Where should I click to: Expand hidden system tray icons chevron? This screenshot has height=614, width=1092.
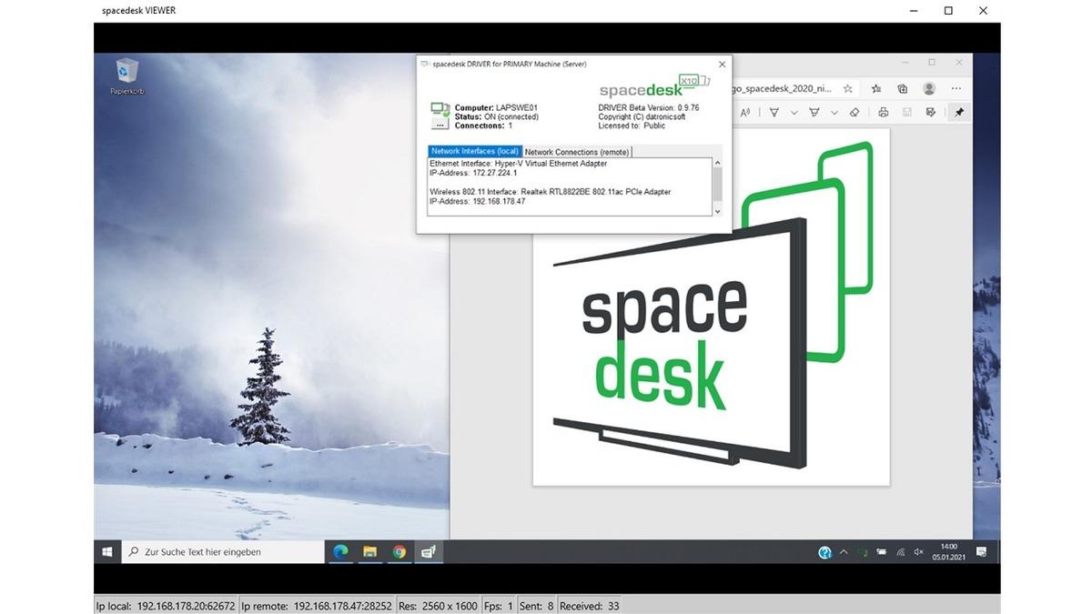[845, 552]
